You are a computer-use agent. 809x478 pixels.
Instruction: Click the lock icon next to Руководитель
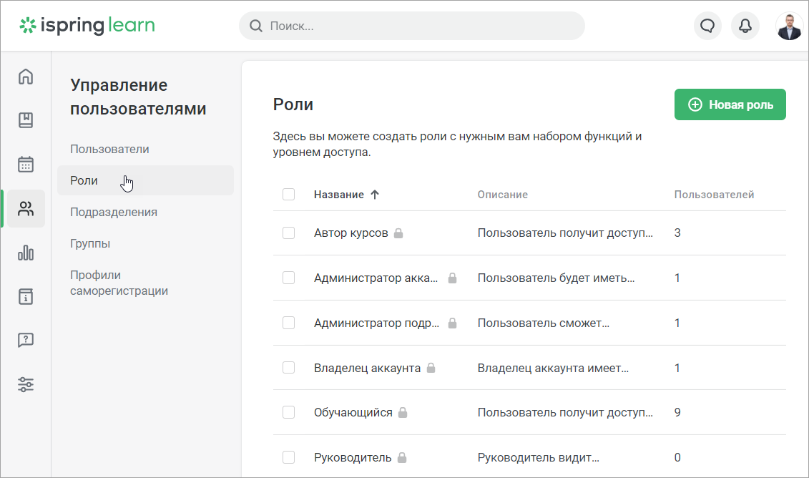pos(402,457)
